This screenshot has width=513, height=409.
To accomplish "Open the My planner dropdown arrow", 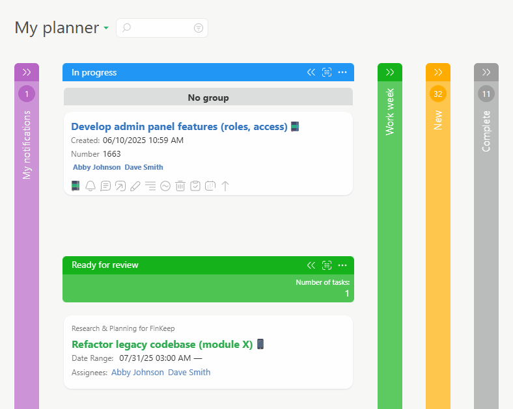I will point(105,29).
